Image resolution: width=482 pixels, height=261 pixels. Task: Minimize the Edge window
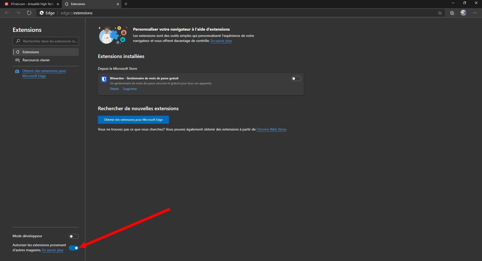point(453,3)
